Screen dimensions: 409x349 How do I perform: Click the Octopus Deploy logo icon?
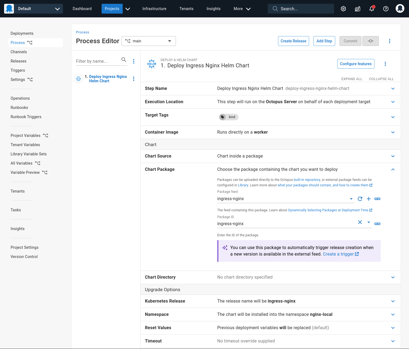9,9
